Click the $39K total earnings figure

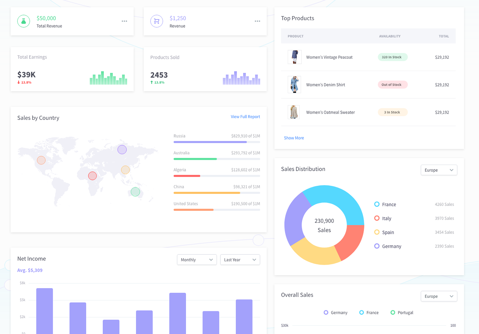coord(26,74)
